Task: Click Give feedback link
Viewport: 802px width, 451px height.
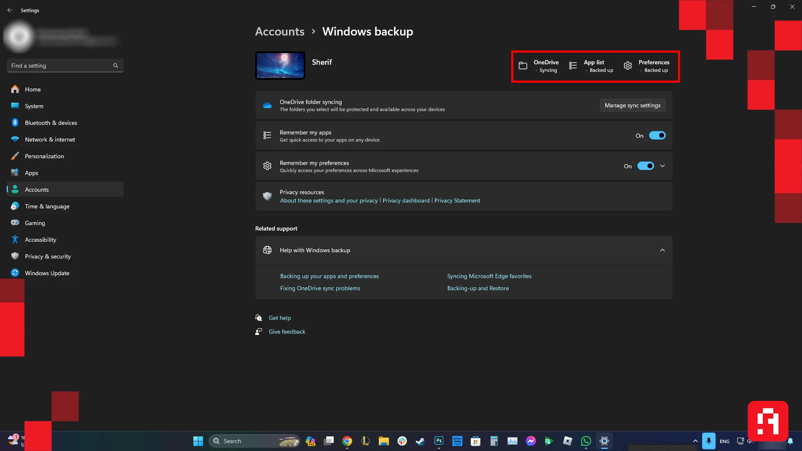Action: (287, 332)
